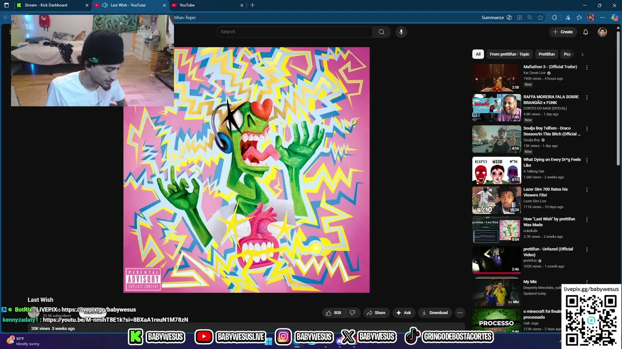Open Edge favorites list icon

click(x=579, y=17)
